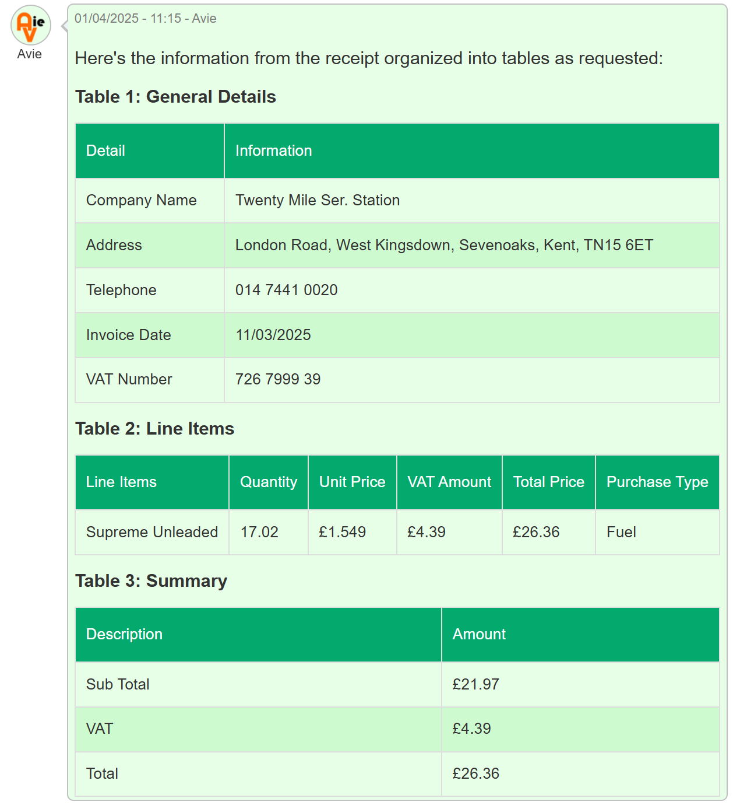Screen dimensions: 733x805
Task: Click the Table 2: Line Items heading
Action: click(154, 429)
